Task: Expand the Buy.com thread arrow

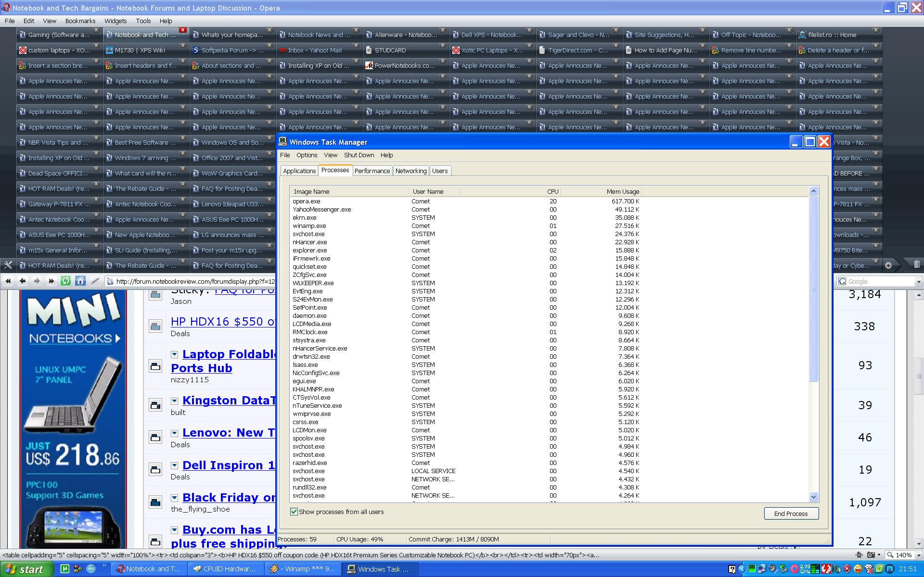Action: tap(174, 530)
